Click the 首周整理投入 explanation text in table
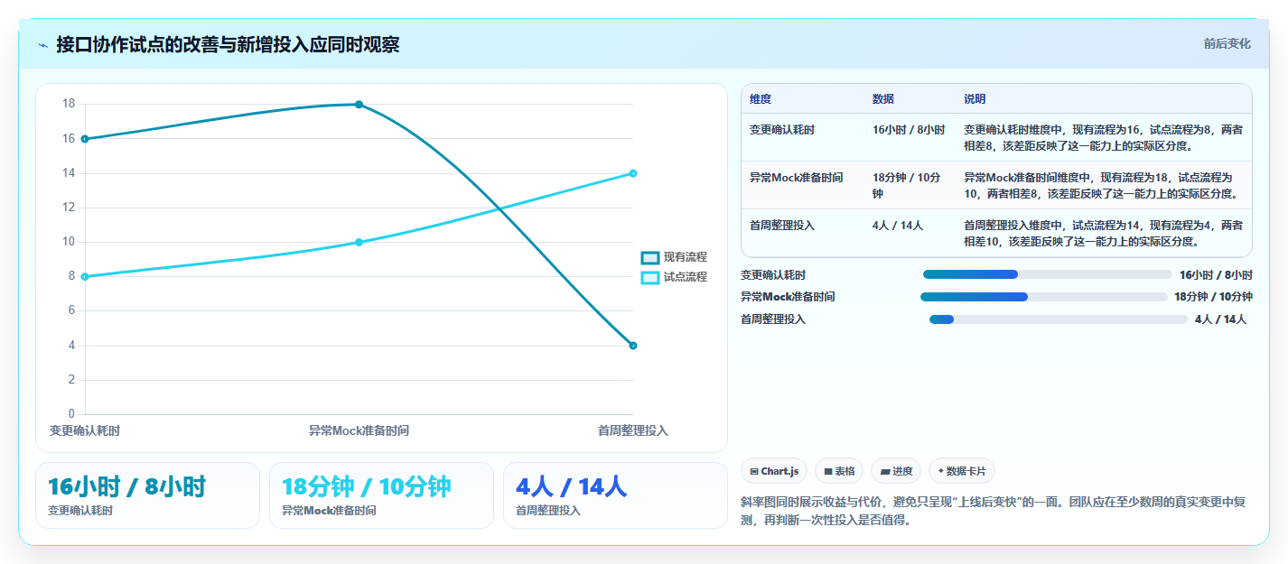 coord(1103,234)
